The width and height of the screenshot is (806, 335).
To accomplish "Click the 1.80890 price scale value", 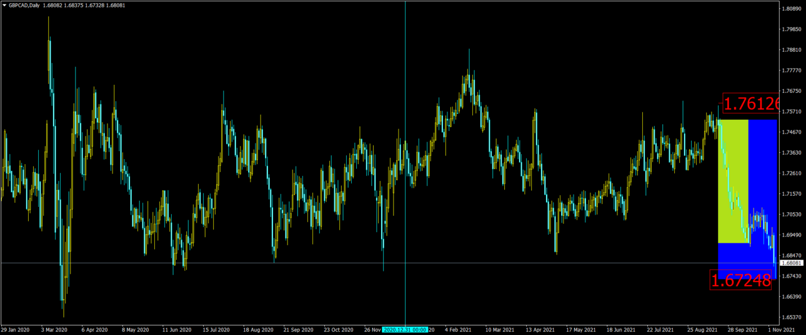I will pos(791,9).
